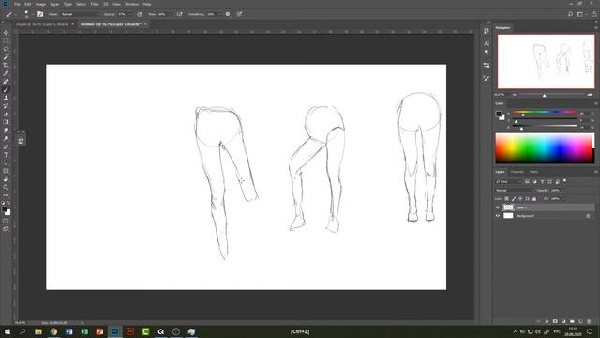The image size is (600, 338).
Task: Open the layer filter Kind dropdown
Action: (508, 181)
